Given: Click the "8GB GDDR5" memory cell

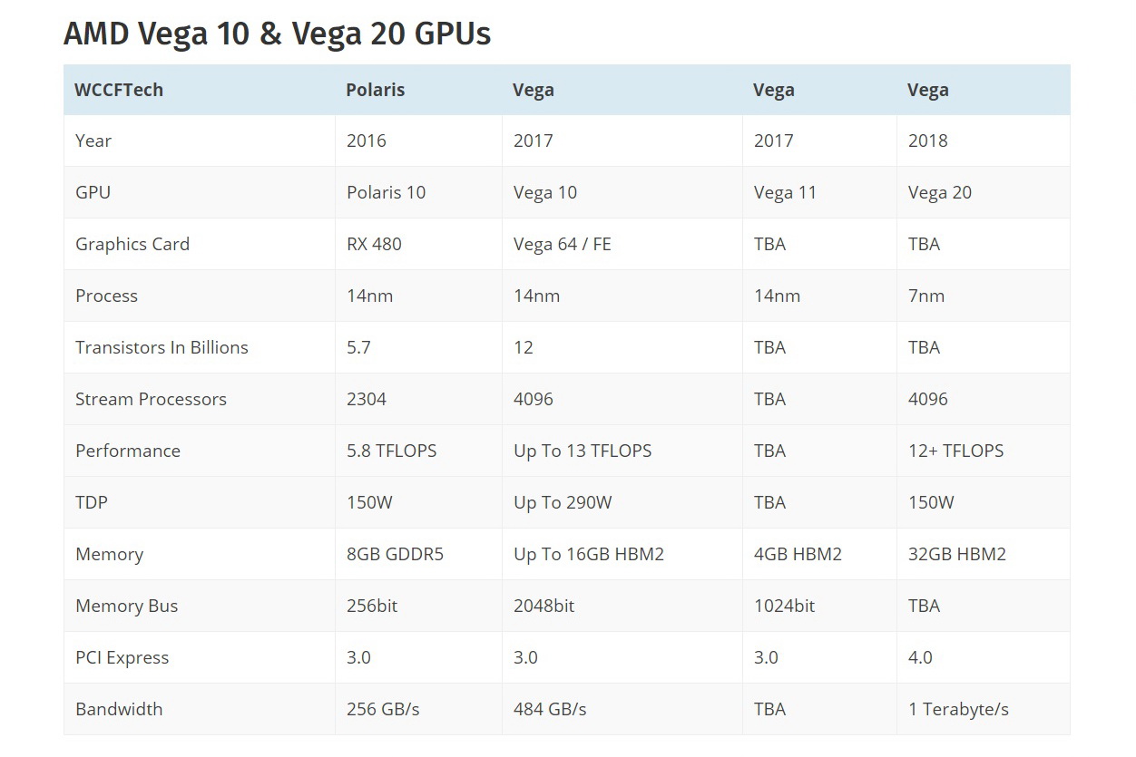Looking at the screenshot, I should (x=395, y=554).
